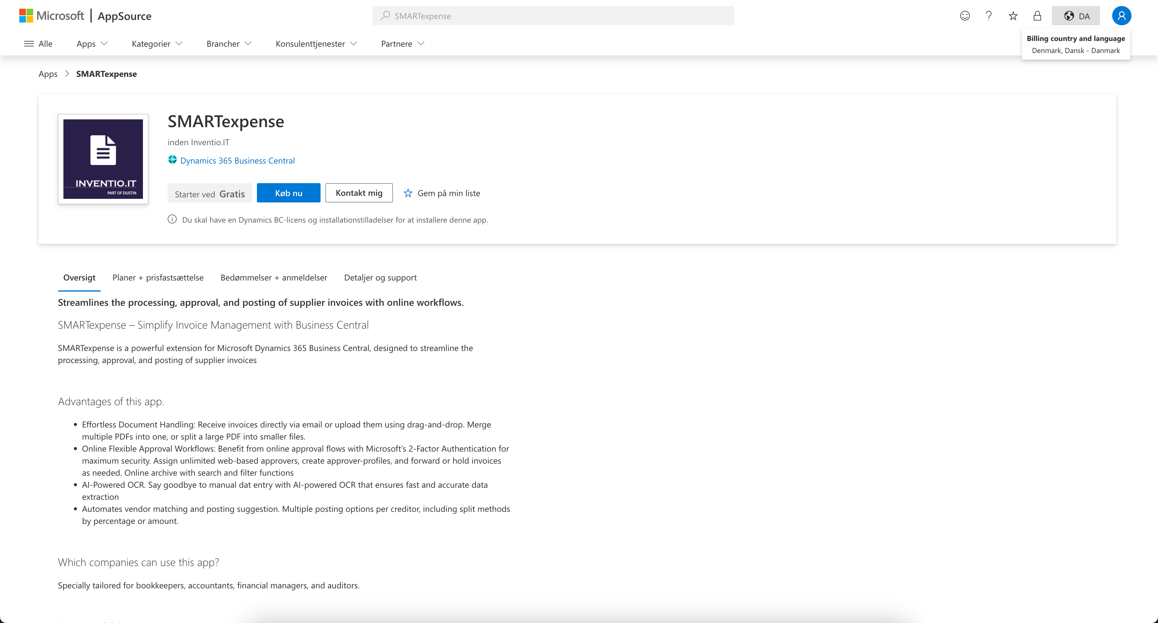Click the Microsoft logo
The width and height of the screenshot is (1158, 623).
(51, 16)
